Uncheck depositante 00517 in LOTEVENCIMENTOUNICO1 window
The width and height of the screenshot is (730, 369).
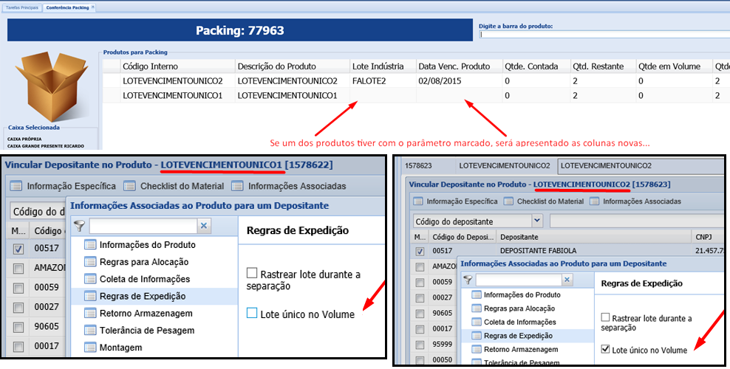(x=18, y=249)
